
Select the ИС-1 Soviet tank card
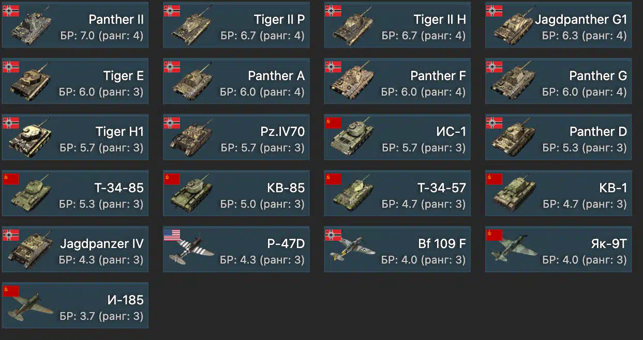[x=397, y=137]
